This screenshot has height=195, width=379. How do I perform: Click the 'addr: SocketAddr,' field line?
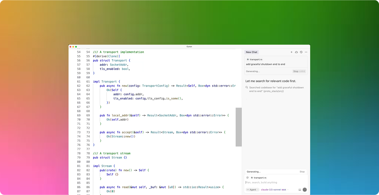tap(114, 65)
